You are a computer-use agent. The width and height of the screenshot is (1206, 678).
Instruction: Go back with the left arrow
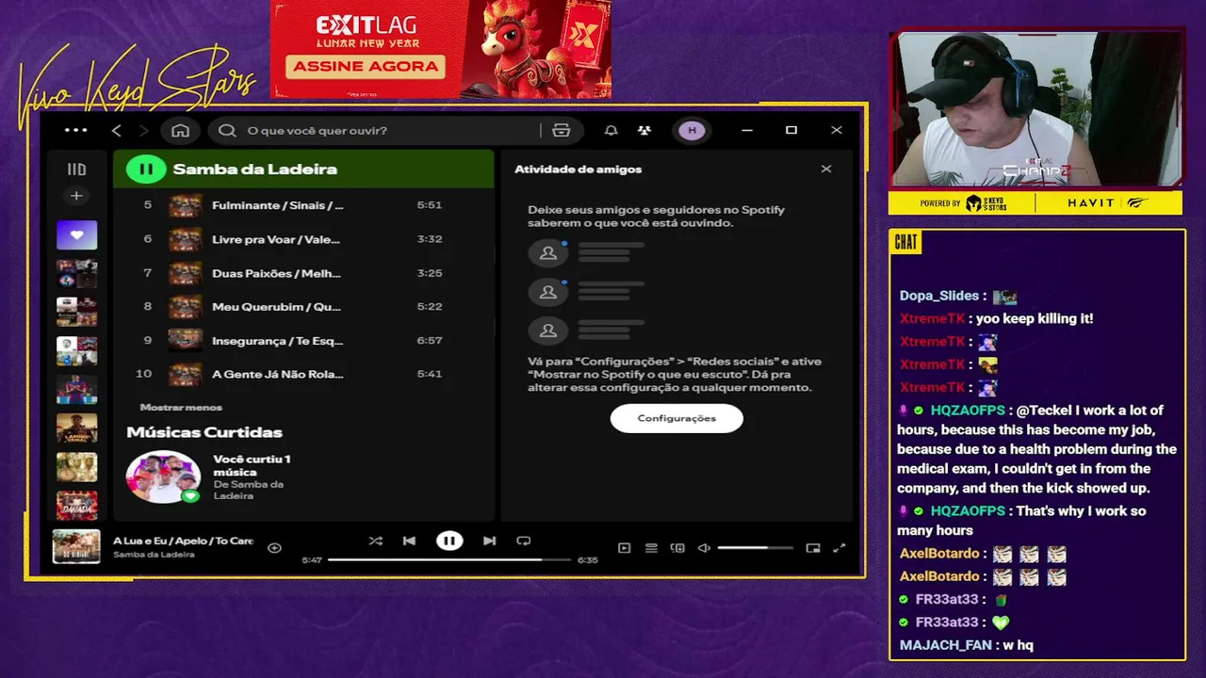(x=117, y=130)
